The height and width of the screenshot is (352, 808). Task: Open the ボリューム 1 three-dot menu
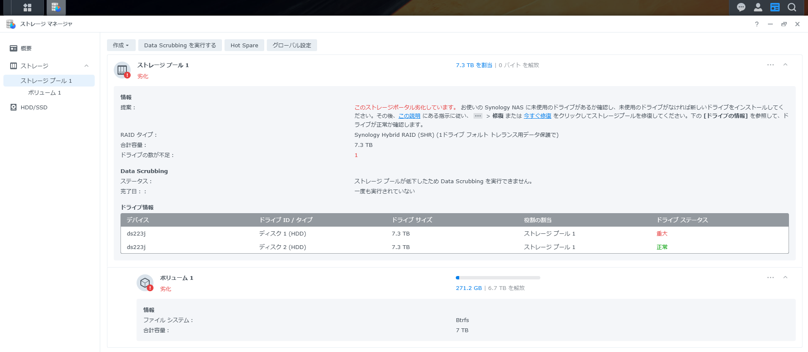pyautogui.click(x=770, y=277)
